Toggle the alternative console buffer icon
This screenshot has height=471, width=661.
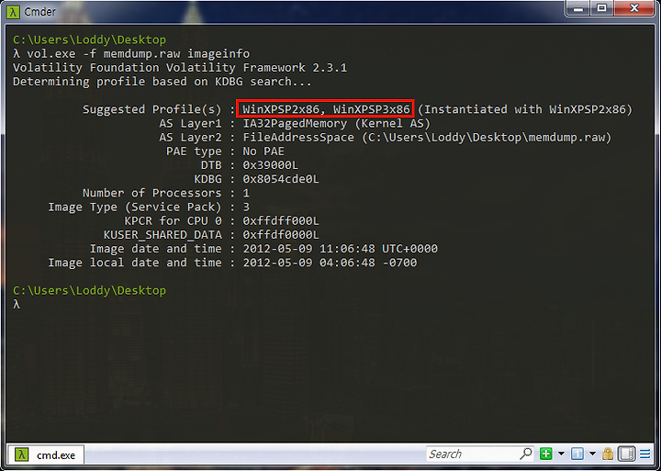coord(626,454)
